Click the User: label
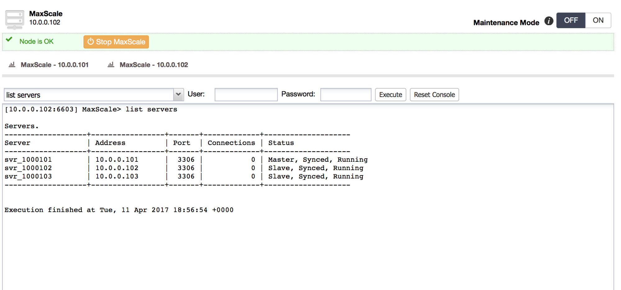 (x=196, y=94)
